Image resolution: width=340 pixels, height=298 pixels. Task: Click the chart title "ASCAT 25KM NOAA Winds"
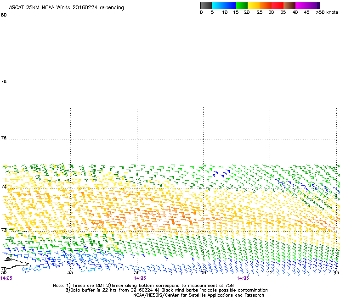(40, 7)
